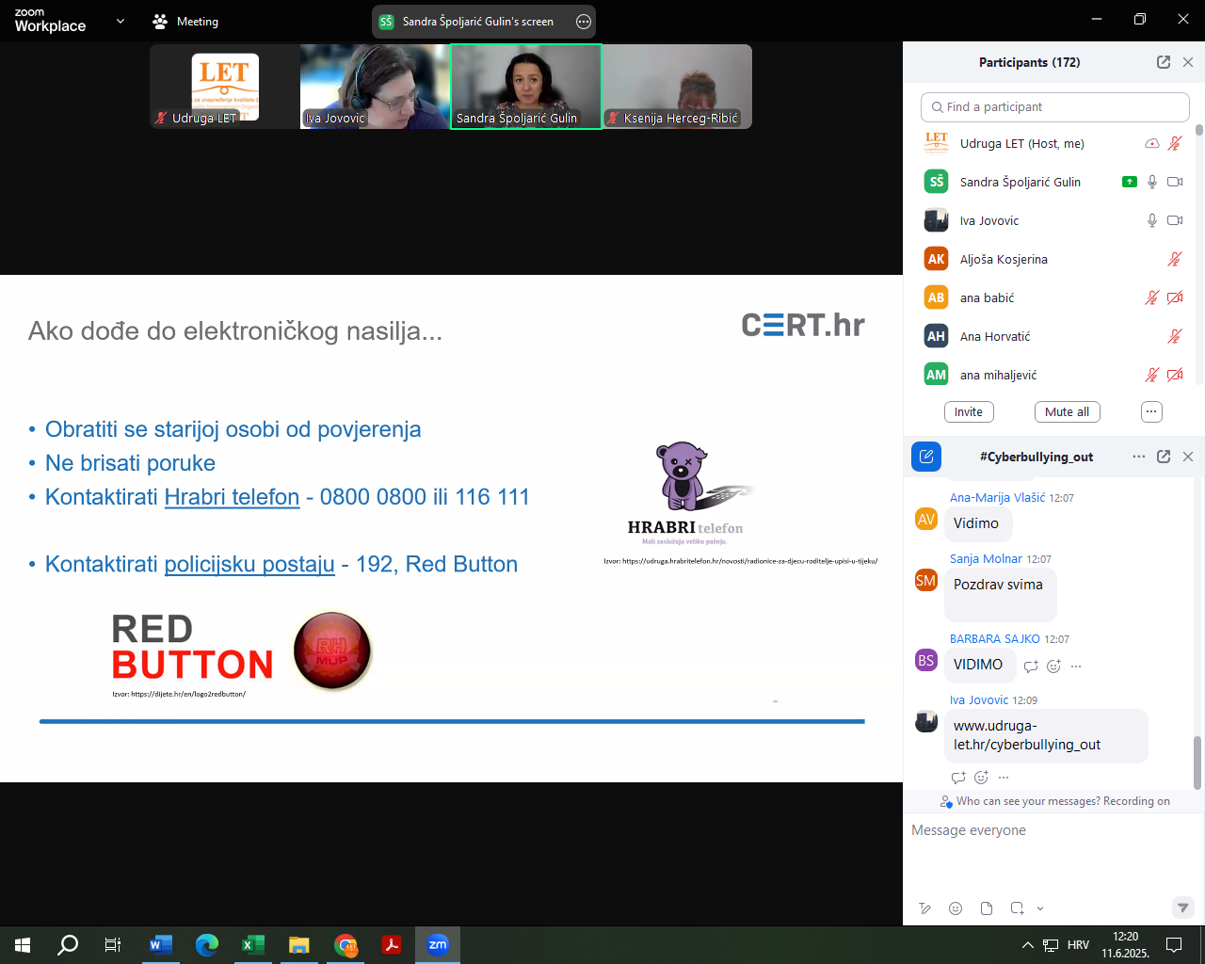The image size is (1205, 964).
Task: Click the screenshot capture icon in chat
Action: 1018,908
